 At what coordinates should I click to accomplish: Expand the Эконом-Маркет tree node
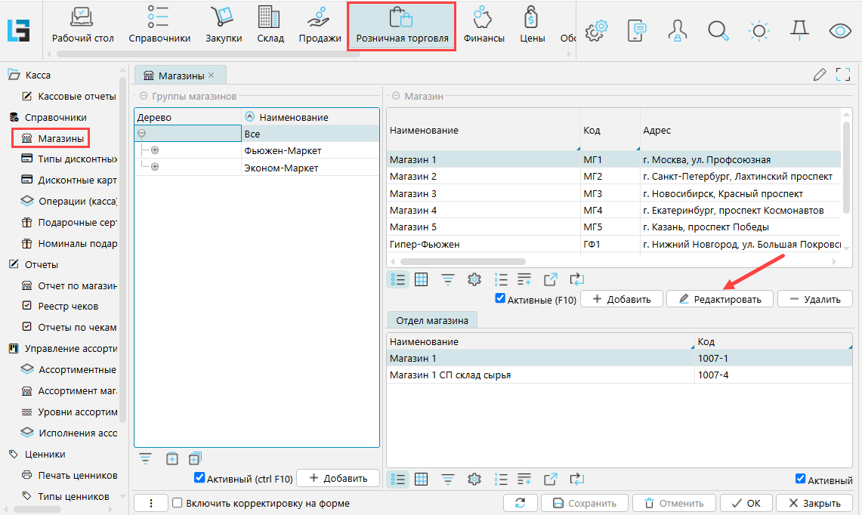point(155,167)
